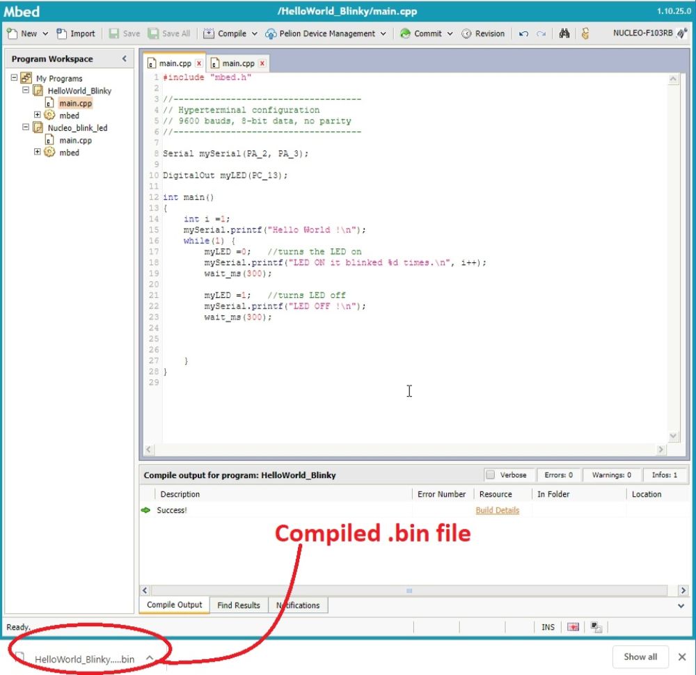Collapse the Nucleo_blink_led folder
Viewport: 696px width, 675px height.
pos(26,127)
